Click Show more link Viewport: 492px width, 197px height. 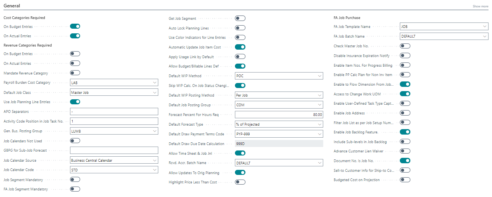point(480,6)
